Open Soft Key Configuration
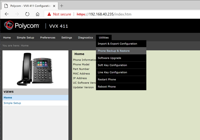Image resolution: width=200 pixels, height=140 pixels. point(121,65)
